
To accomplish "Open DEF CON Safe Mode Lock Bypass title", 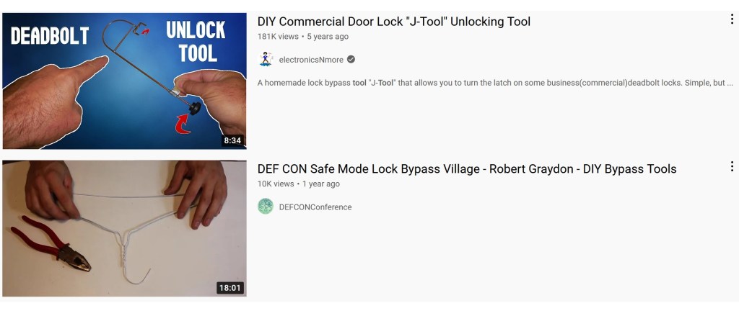I will (x=467, y=169).
